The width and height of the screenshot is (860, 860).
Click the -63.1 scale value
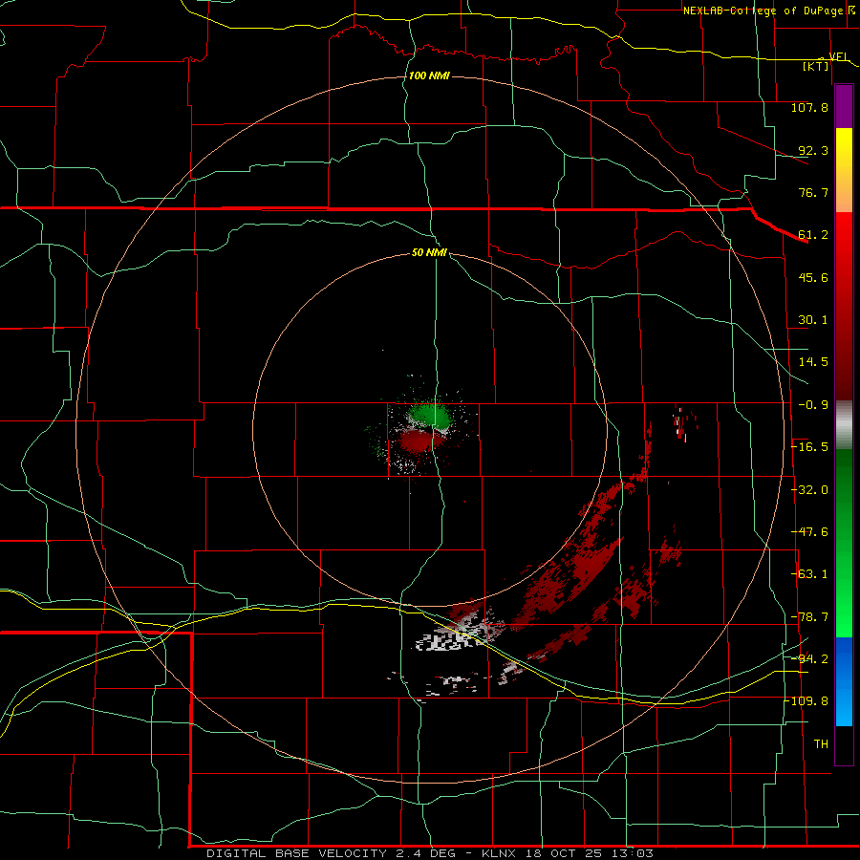810,574
